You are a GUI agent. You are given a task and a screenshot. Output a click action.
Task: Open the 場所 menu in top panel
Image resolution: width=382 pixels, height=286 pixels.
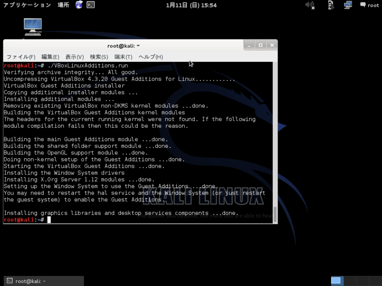tap(64, 5)
